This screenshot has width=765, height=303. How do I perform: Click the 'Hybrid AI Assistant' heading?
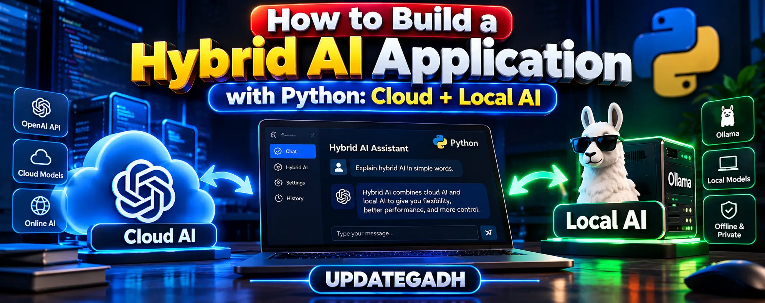click(368, 148)
